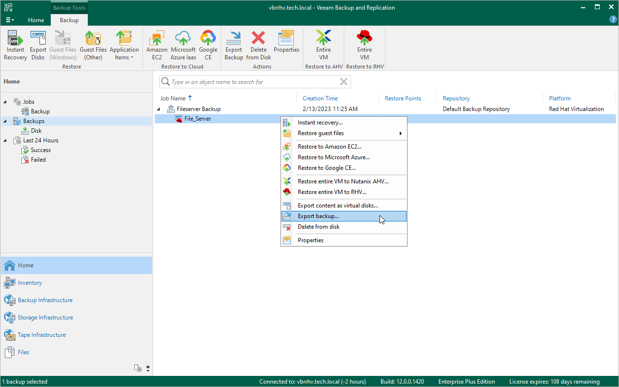This screenshot has height=387, width=619.
Task: Click the Red Hat Virtualization platform cell
Action: (x=577, y=109)
